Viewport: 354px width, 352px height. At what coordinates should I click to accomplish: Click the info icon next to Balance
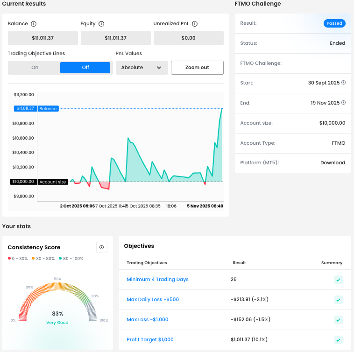tap(34, 24)
